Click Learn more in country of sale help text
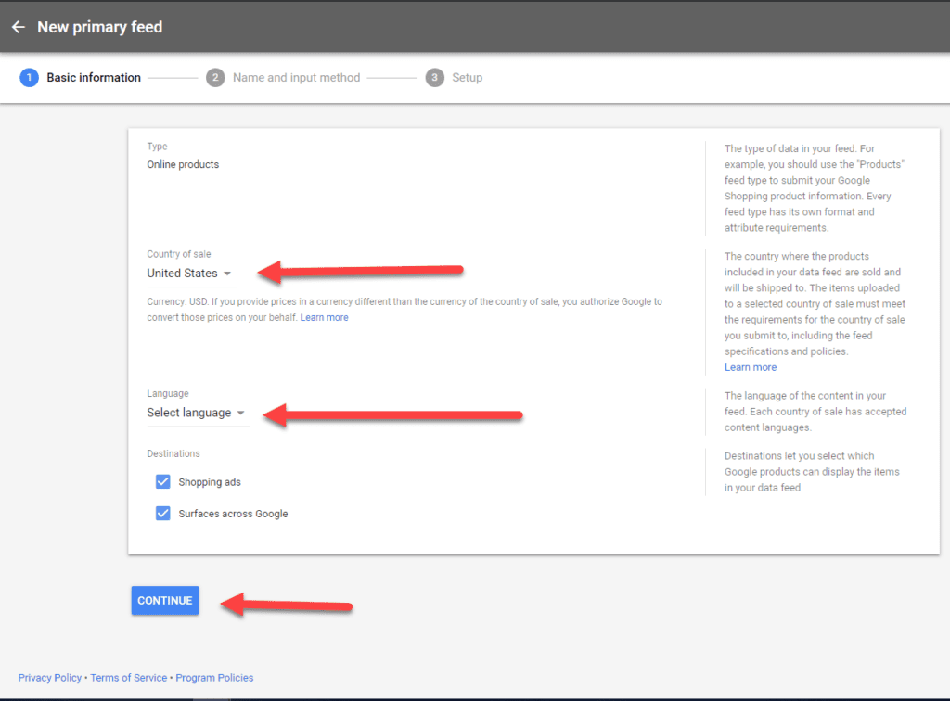 (x=750, y=366)
